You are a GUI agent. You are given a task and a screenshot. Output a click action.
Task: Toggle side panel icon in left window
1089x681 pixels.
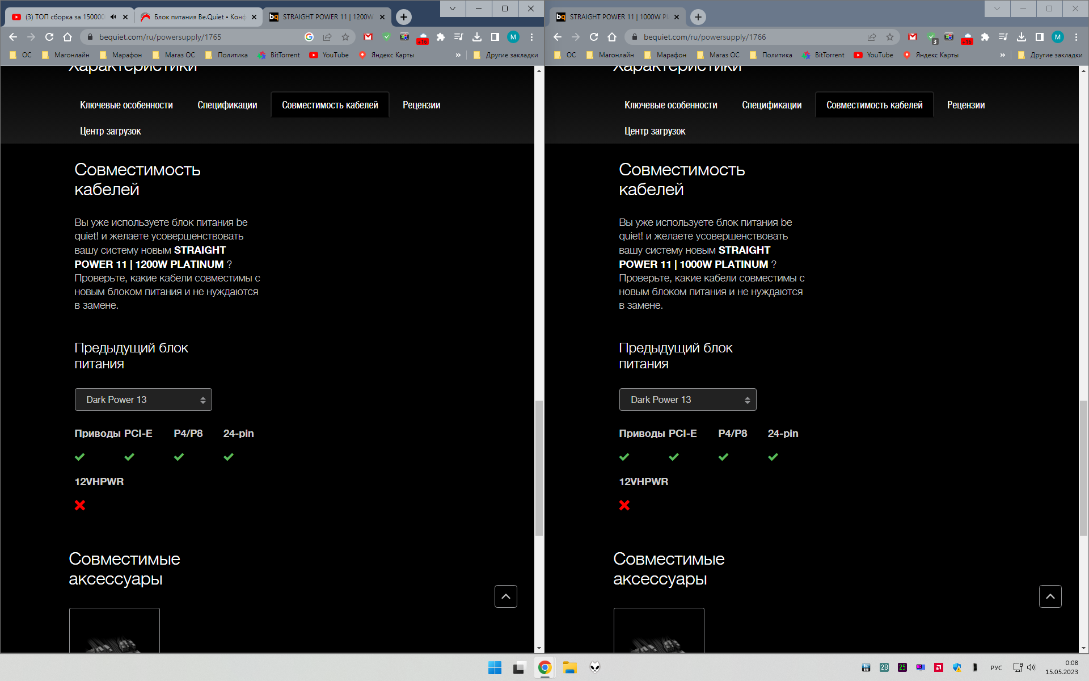coord(495,37)
